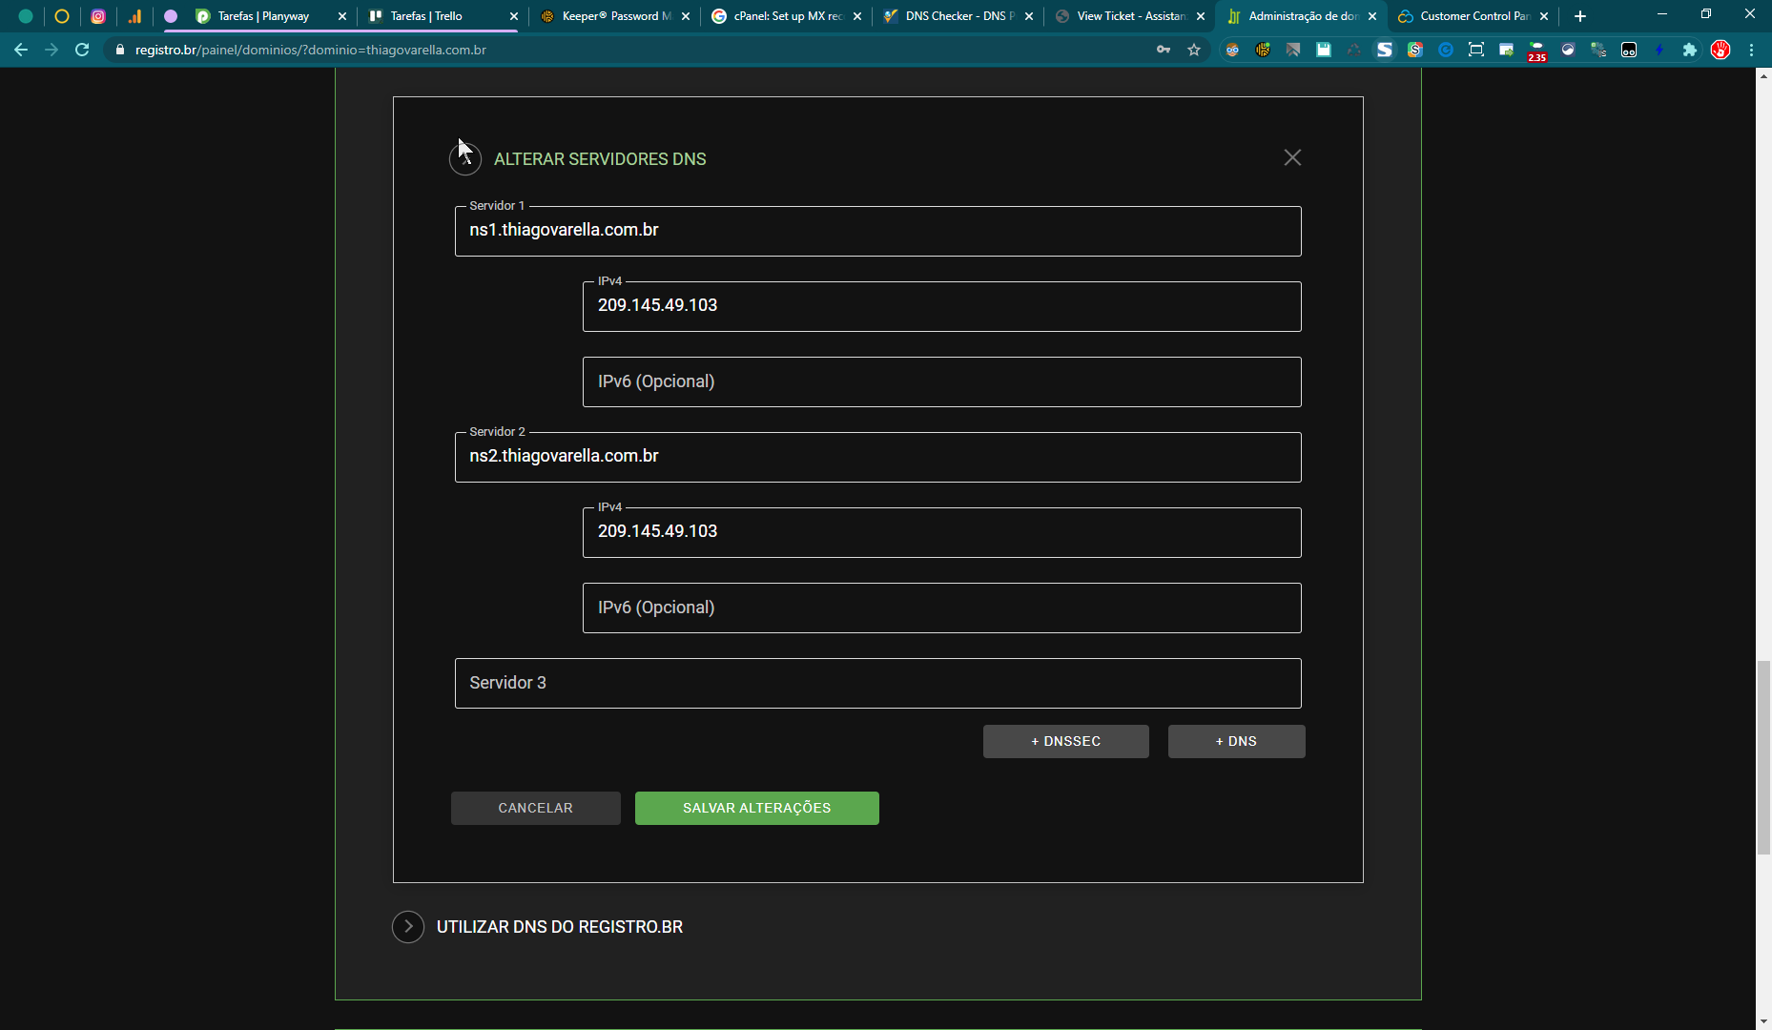Edit Servidor 2 IPv4 address field
Image resolution: width=1772 pixels, height=1030 pixels.
(942, 532)
